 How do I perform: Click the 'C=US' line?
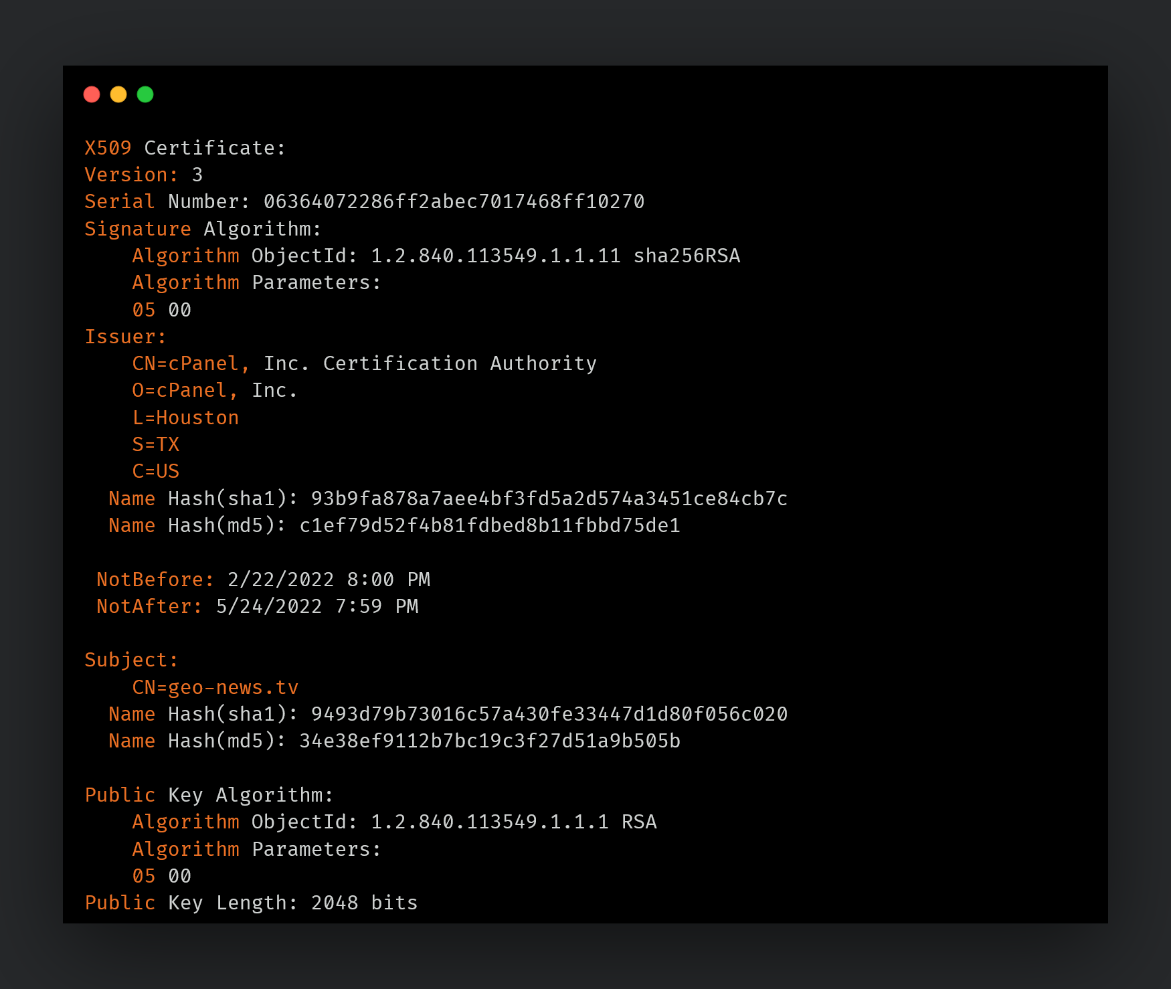click(156, 471)
